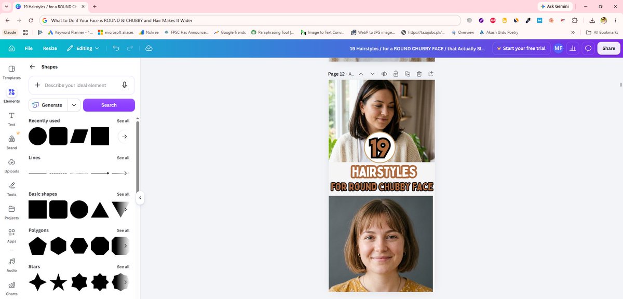Open Templates in the sidebar
Screen dimensions: 623x299
(x=11, y=72)
